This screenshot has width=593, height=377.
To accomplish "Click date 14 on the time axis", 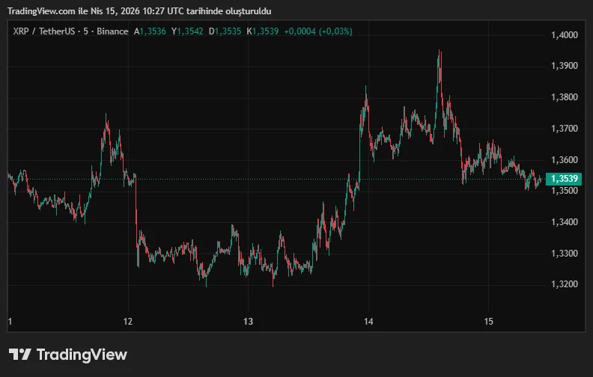I will pos(368,322).
